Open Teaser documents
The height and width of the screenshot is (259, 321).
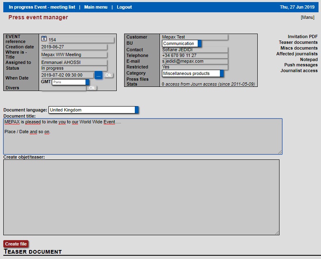coord(298,43)
